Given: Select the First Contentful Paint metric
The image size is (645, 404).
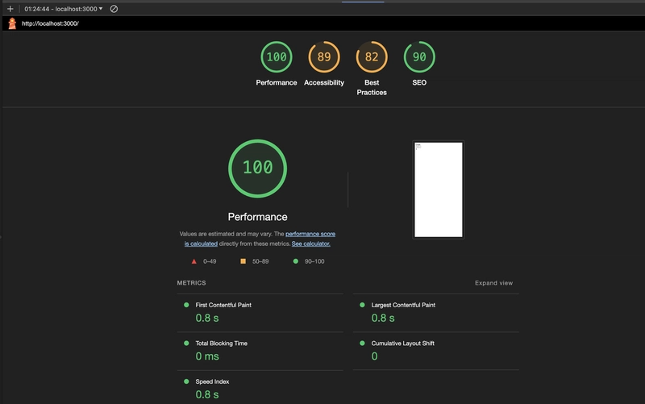Looking at the screenshot, I should 260,313.
